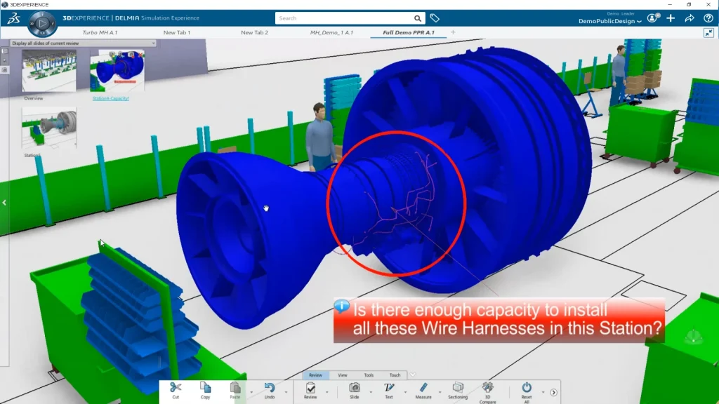Click the tag icon beside search
The width and height of the screenshot is (719, 404).
[435, 18]
